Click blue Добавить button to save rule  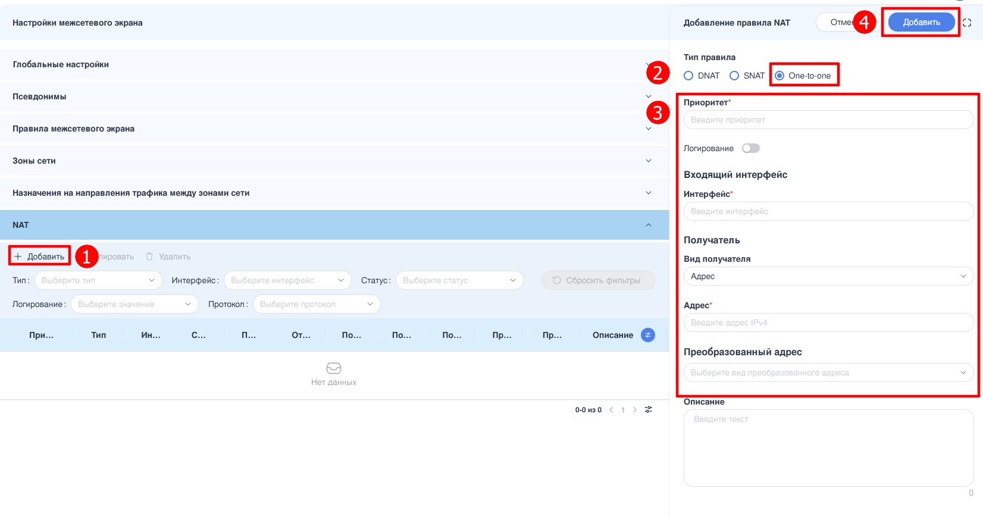[x=921, y=22]
